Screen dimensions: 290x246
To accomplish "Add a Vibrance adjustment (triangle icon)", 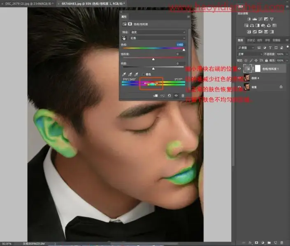I will pos(271,19).
